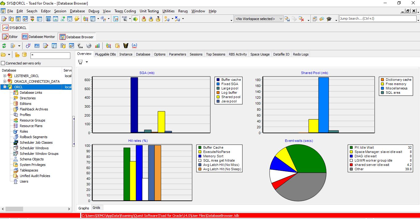
Task: Click the SQL optimizer icon with heart
Action: point(32,19)
